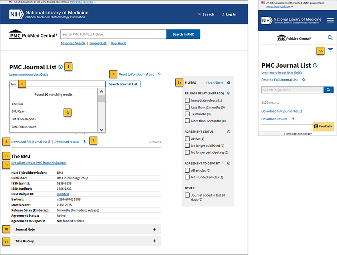This screenshot has height=255, width=337.
Task: Click the Log in person icon
Action: click(223, 14)
